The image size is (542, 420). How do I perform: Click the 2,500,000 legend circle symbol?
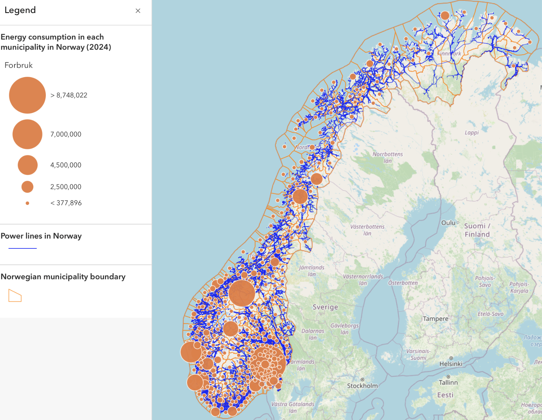(27, 187)
